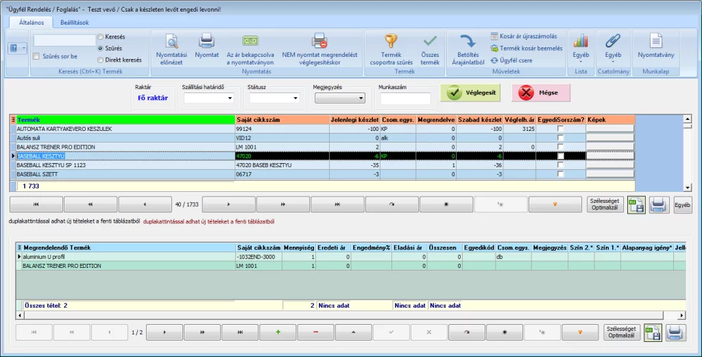The image size is (702, 357).
Task: Check EgyediSorszám for AUTOMATA KARTYAKEVERO KESZULEK
Action: click(x=561, y=129)
